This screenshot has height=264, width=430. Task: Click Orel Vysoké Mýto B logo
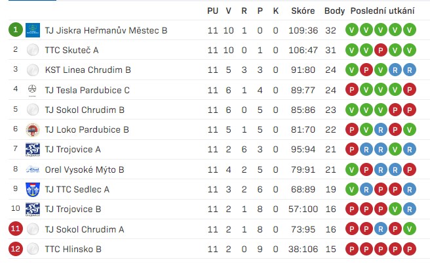pos(33,169)
